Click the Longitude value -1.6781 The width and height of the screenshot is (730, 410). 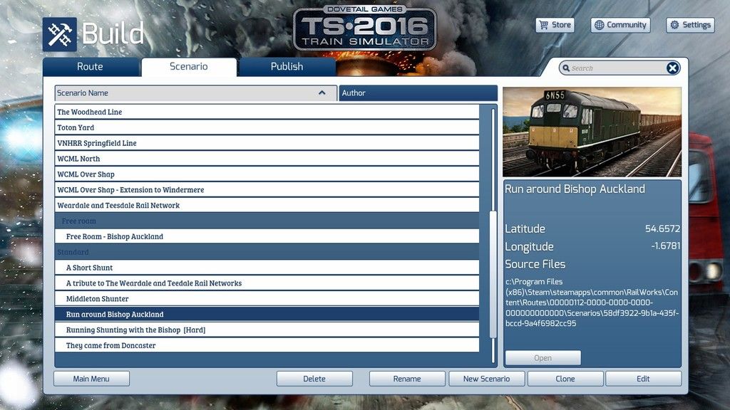tap(666, 246)
